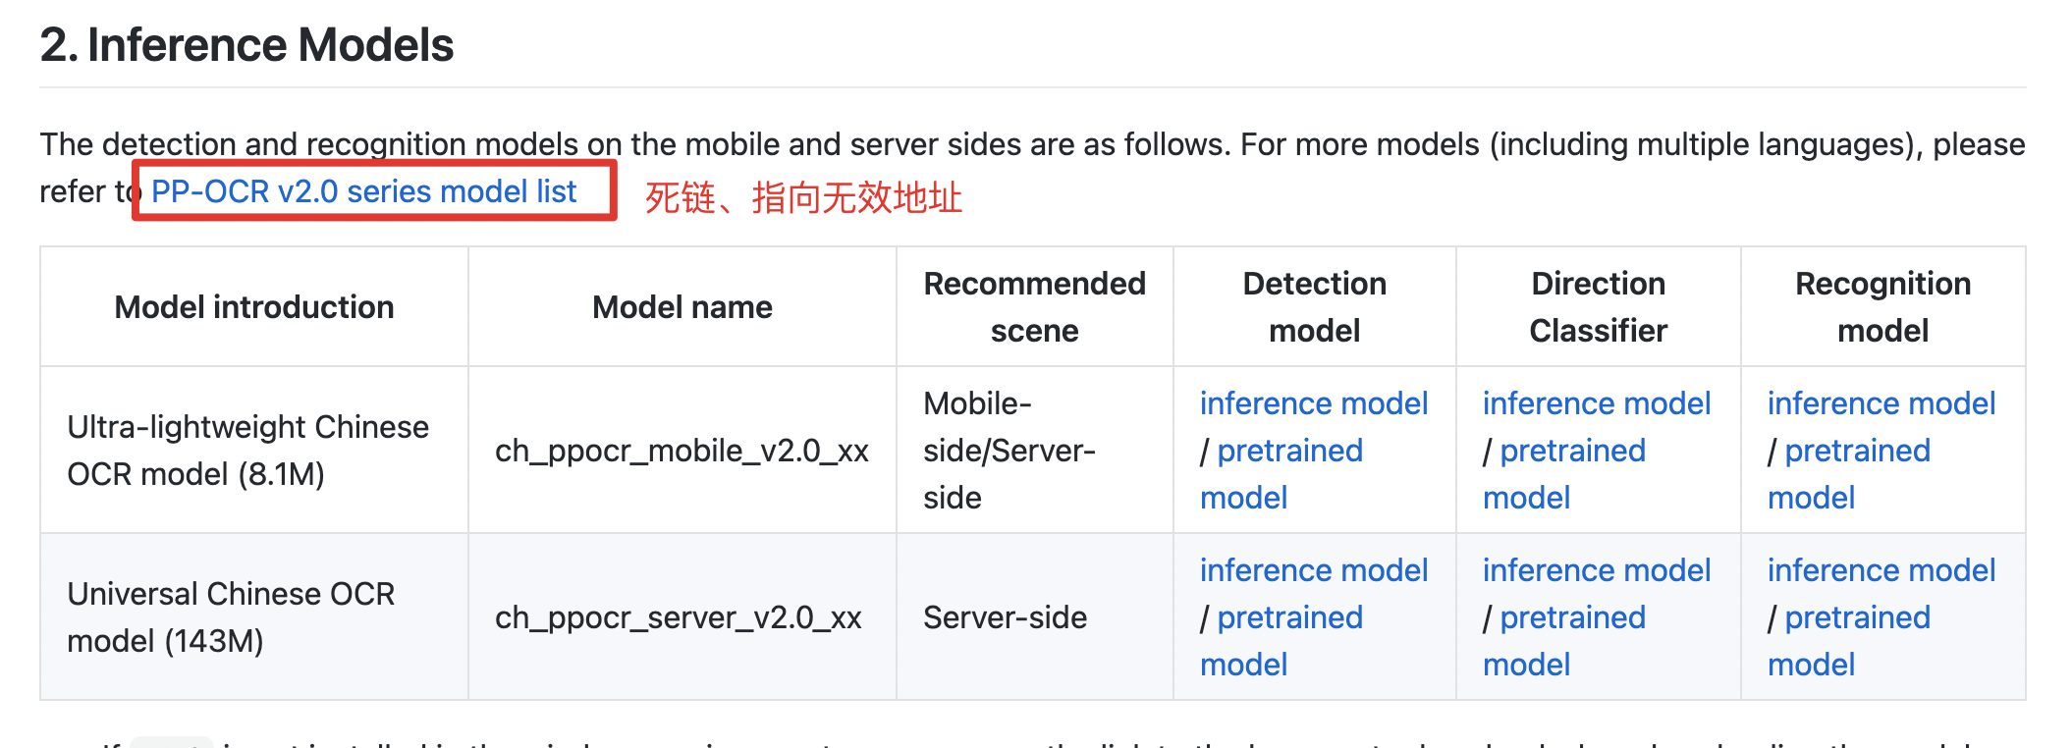This screenshot has width=2072, height=748.
Task: Click the Universal Chinese OCR model cell
Action: click(231, 617)
